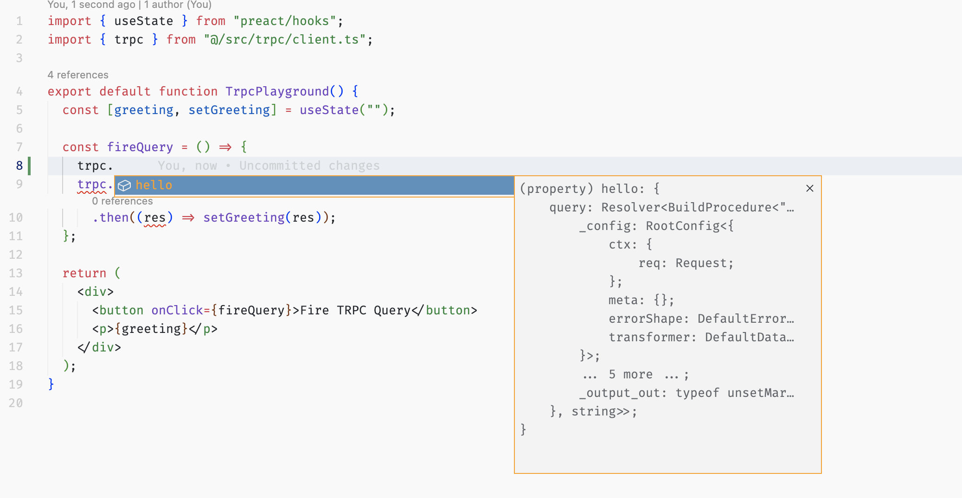The width and height of the screenshot is (962, 498).
Task: Click fireQuery inside the onClick attribute
Action: coord(251,311)
